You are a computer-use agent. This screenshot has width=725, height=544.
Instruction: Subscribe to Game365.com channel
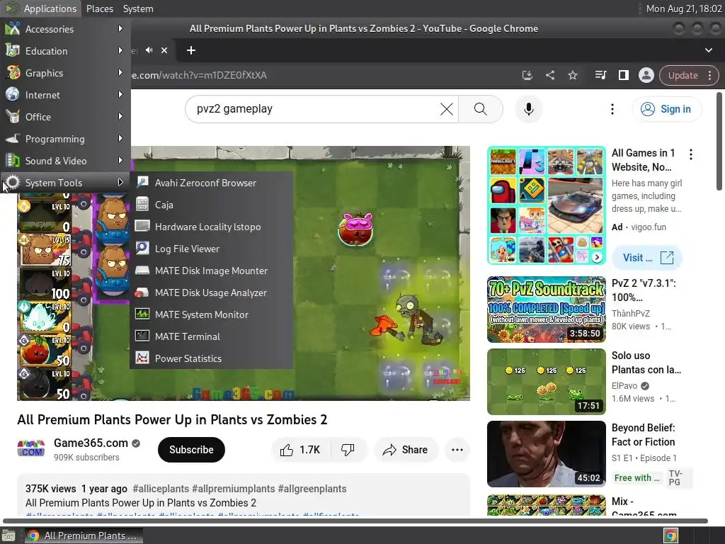coord(191,450)
